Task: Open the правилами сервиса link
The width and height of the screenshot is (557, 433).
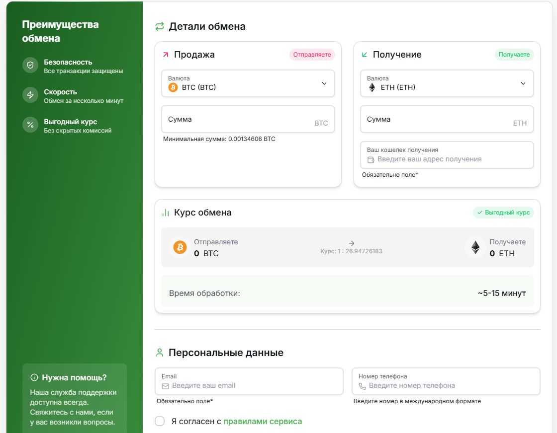Action: point(263,421)
